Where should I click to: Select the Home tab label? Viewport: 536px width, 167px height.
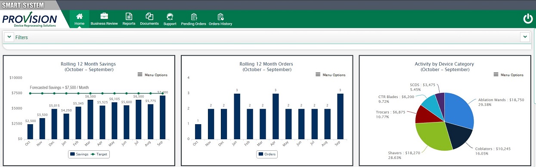79,24
